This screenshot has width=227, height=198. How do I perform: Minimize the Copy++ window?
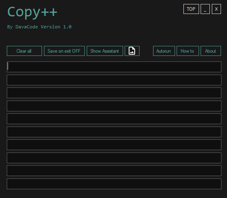tap(205, 9)
